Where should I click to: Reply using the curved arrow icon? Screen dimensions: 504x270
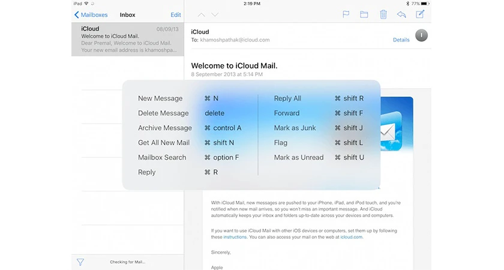coord(401,14)
